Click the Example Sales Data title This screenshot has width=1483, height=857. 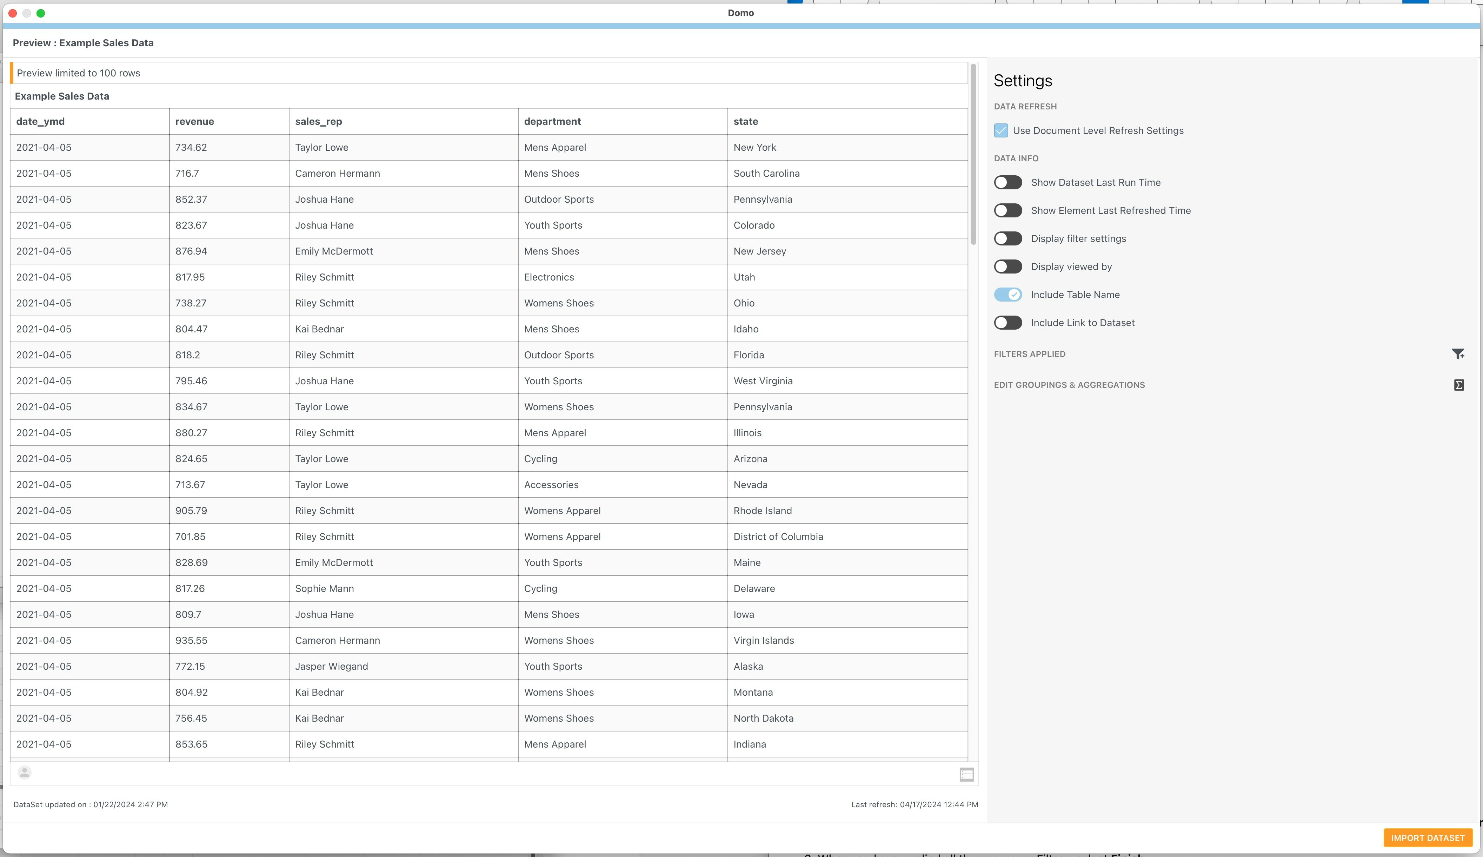62,96
